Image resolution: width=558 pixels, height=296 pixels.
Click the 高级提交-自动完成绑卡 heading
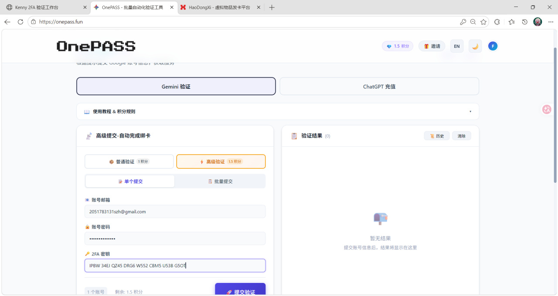pos(123,136)
